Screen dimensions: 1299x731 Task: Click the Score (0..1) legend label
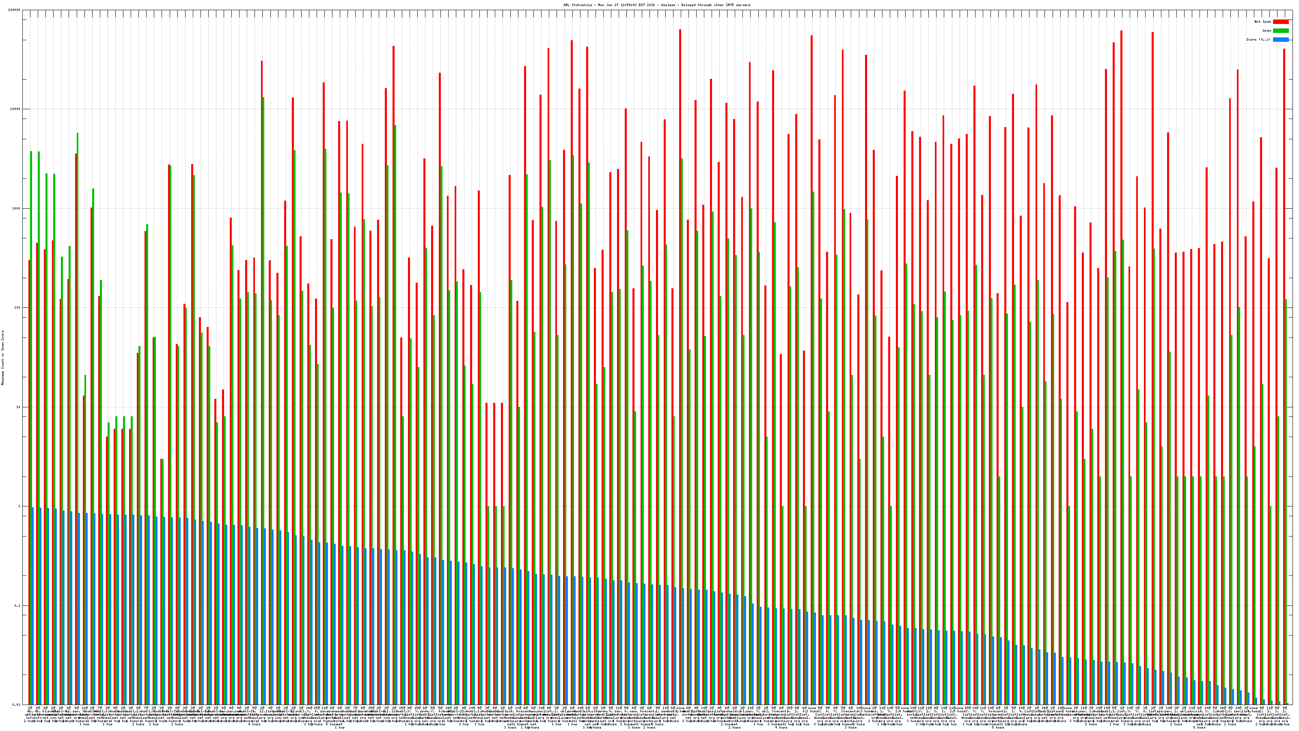tap(1258, 39)
